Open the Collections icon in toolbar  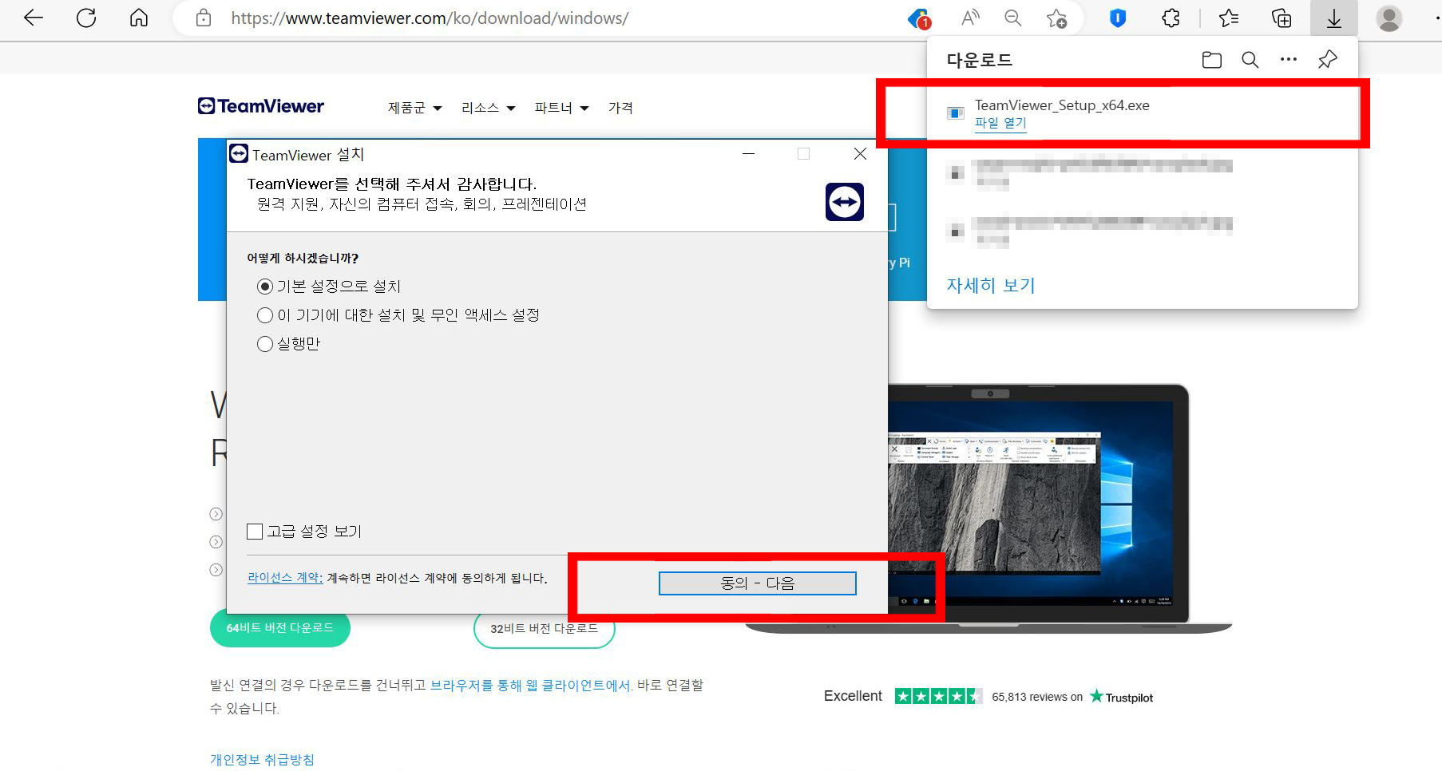1282,18
